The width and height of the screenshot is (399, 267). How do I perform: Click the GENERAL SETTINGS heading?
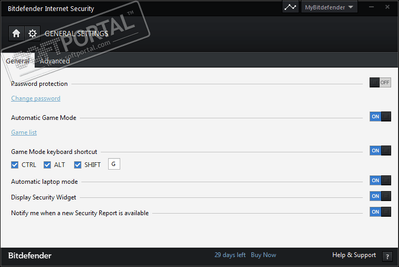[76, 34]
